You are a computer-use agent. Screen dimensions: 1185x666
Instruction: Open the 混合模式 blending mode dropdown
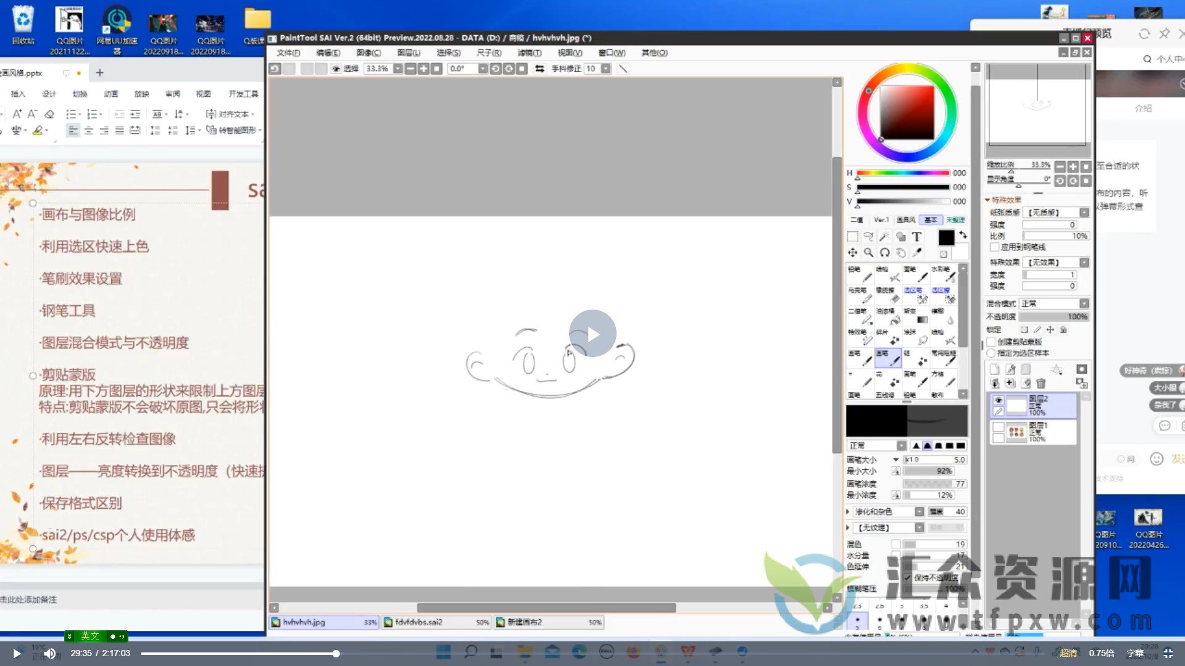1084,304
